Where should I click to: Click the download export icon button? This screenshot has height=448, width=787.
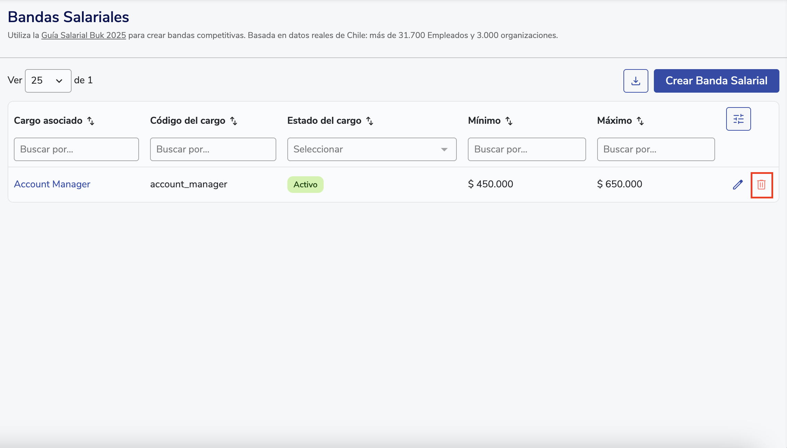636,81
